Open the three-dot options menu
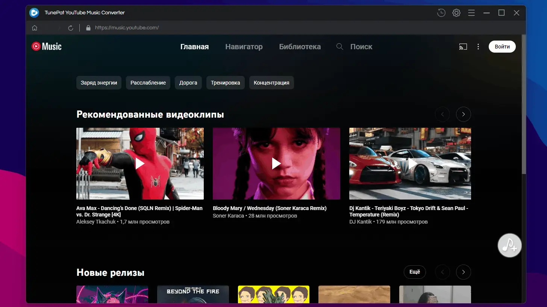The image size is (547, 307). (x=478, y=46)
